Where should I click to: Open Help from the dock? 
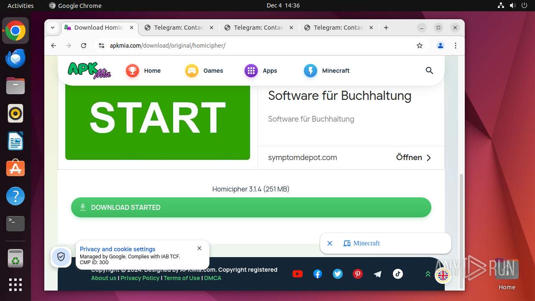pos(15,196)
